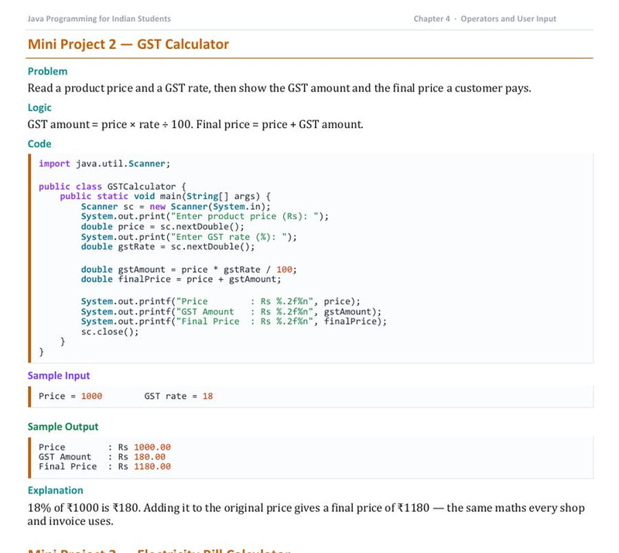The height and width of the screenshot is (553, 619).
Task: Click the sentence starting '18% of ₹1000 is ₹180'
Action: (306, 508)
